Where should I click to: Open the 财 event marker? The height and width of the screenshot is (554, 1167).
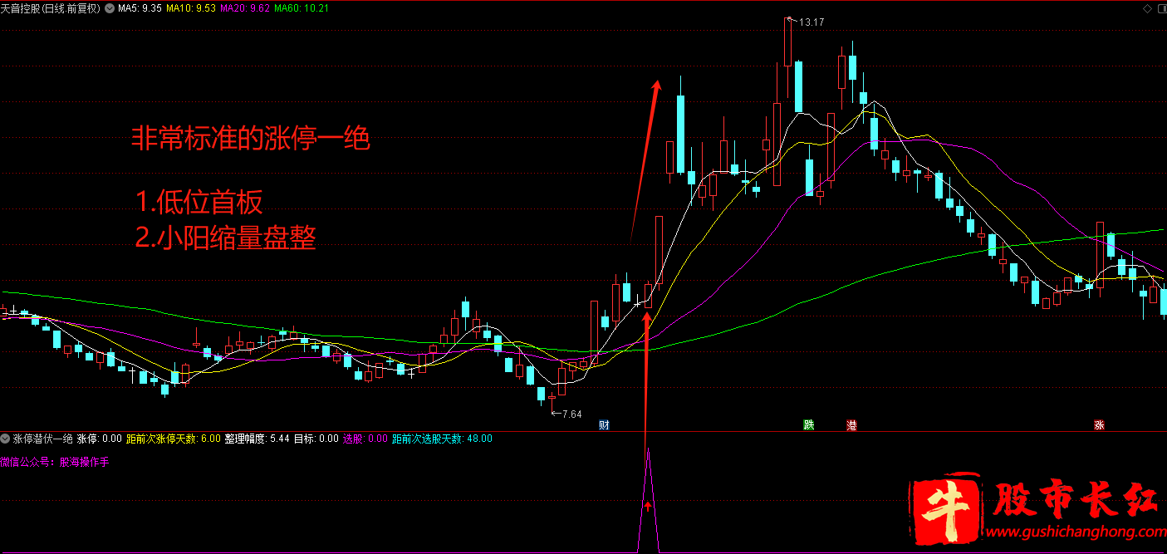605,425
